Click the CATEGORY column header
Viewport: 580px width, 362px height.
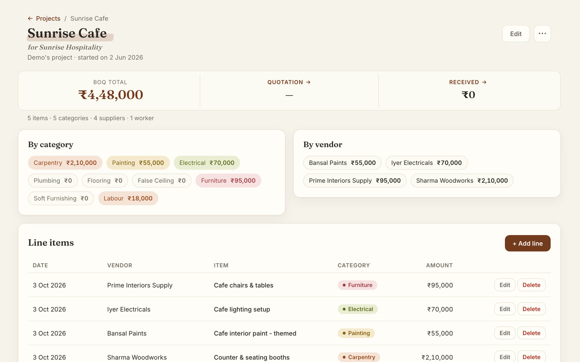click(354, 265)
